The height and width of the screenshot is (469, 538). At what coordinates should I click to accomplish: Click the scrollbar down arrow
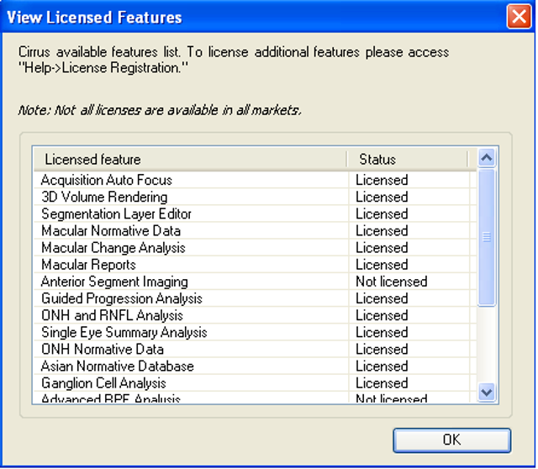pyautogui.click(x=487, y=393)
